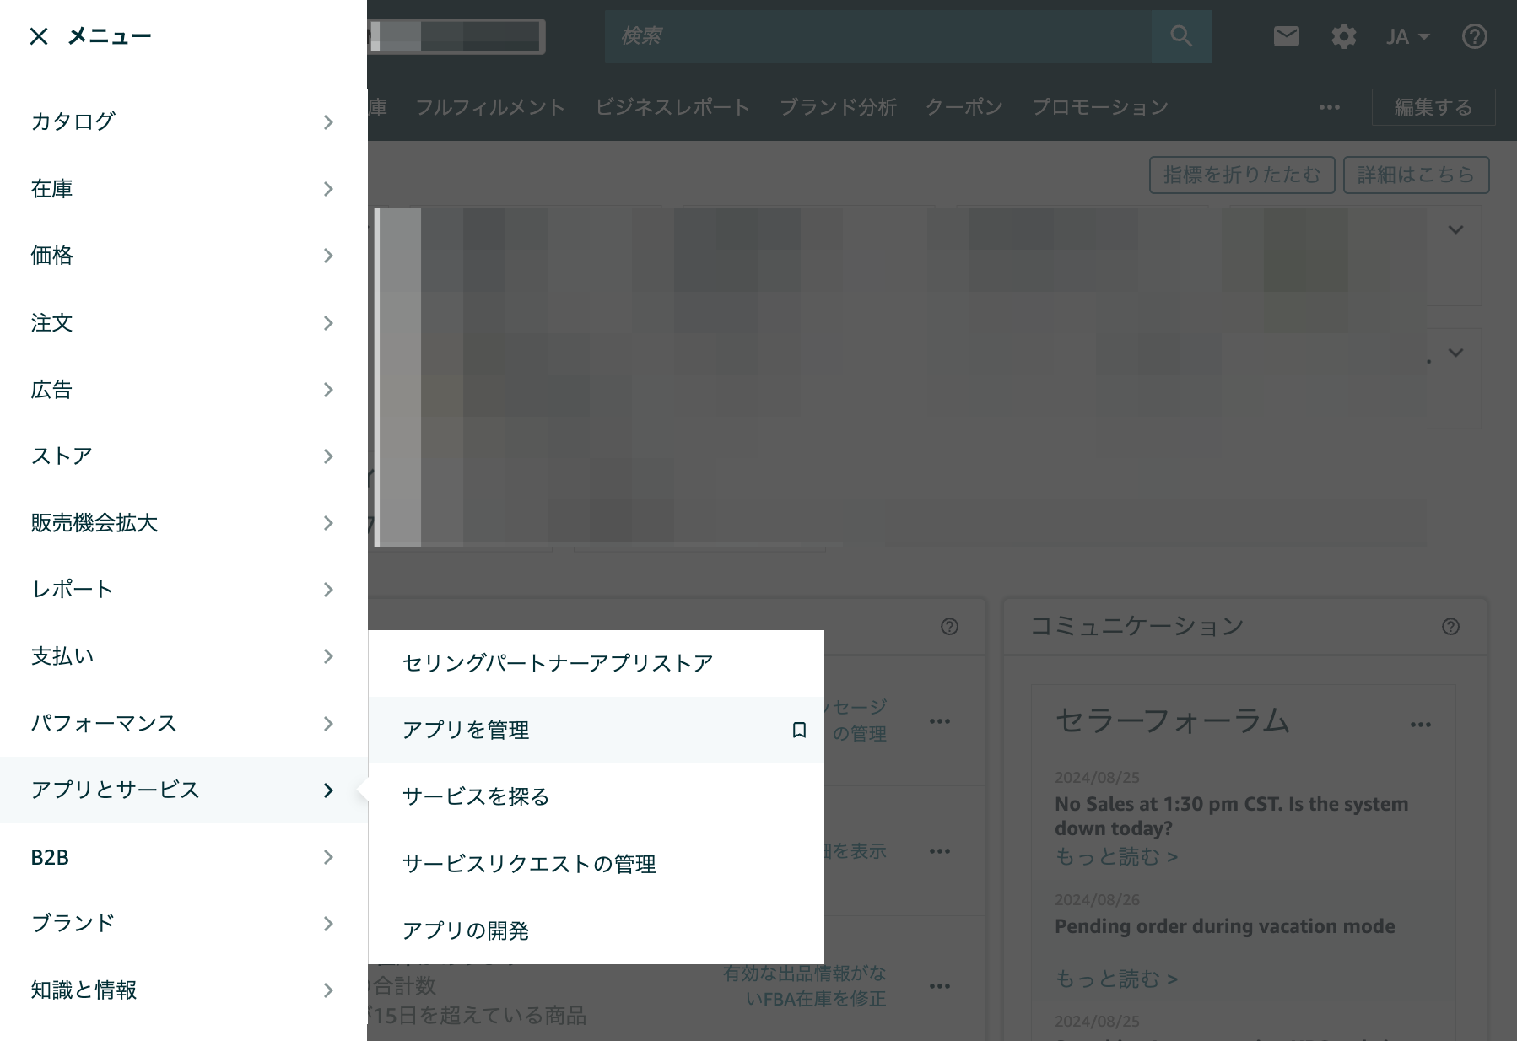Select アプリとサービス menu category

tap(183, 790)
